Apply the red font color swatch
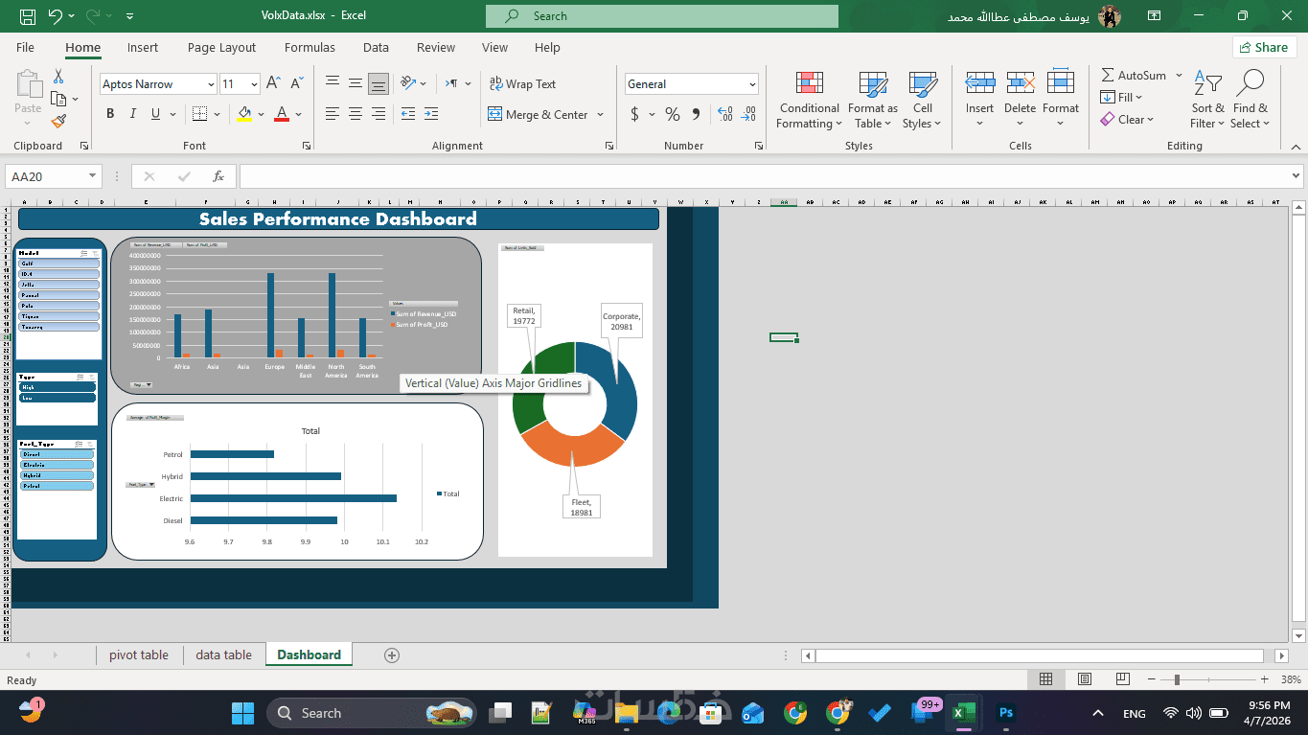The height and width of the screenshot is (735, 1308). (282, 114)
